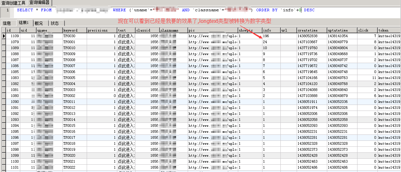Select the showpic cell in TP0020 row
This screenshot has height=172, width=401.
(x=250, y=155)
